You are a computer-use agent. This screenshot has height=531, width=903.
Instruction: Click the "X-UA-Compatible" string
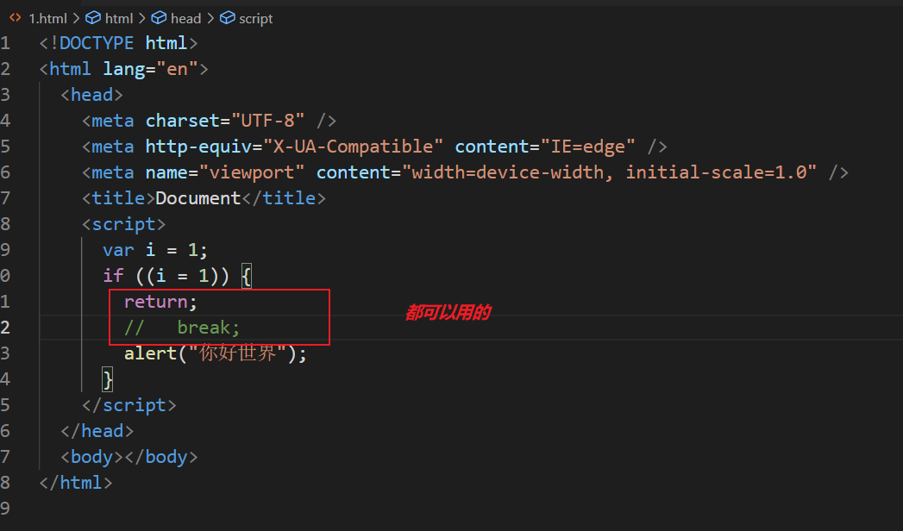tap(353, 147)
